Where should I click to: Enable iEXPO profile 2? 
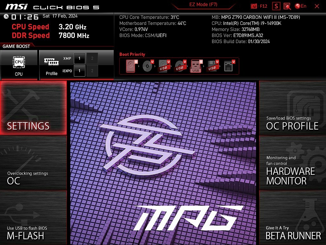[x=92, y=71]
